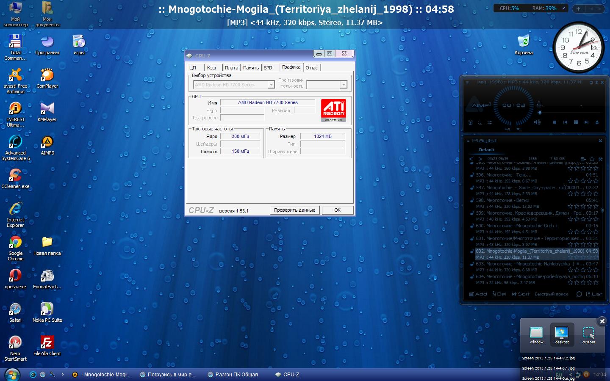Open the SPD tab in CPU-Z

(x=268, y=68)
